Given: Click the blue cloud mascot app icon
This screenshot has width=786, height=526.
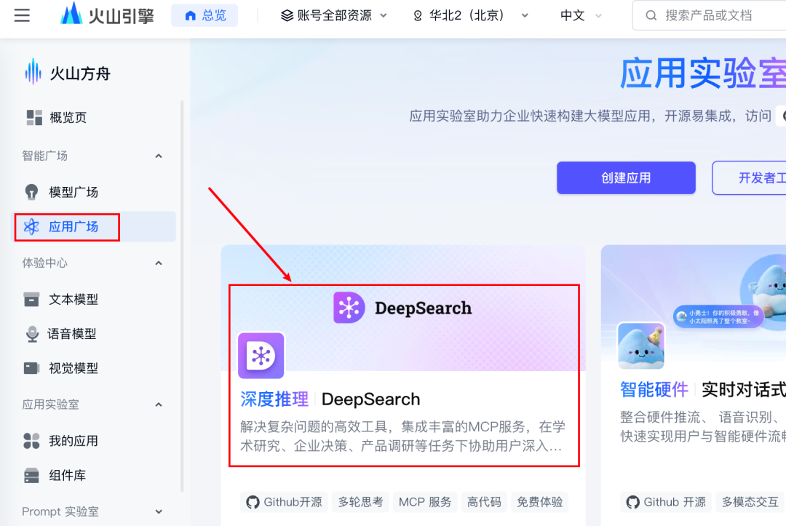Looking at the screenshot, I should (x=641, y=346).
